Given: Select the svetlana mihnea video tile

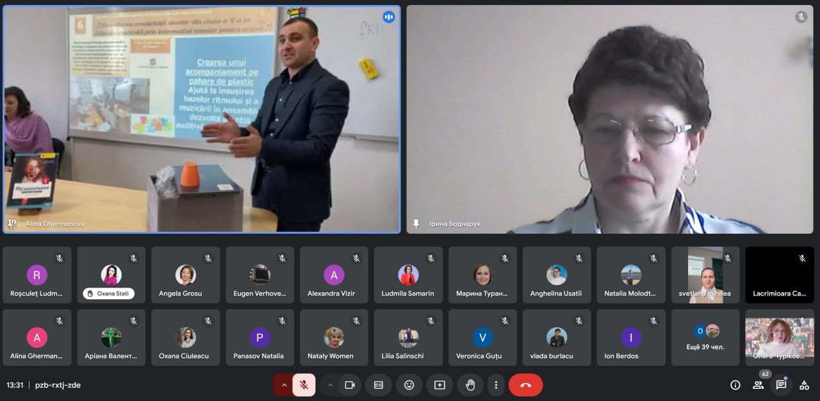Looking at the screenshot, I should coord(705,275).
